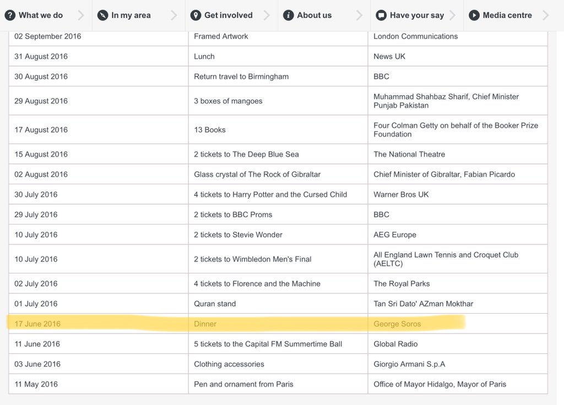Click the Tan Sri Dato' AZman Mokthar cell

(x=458, y=303)
